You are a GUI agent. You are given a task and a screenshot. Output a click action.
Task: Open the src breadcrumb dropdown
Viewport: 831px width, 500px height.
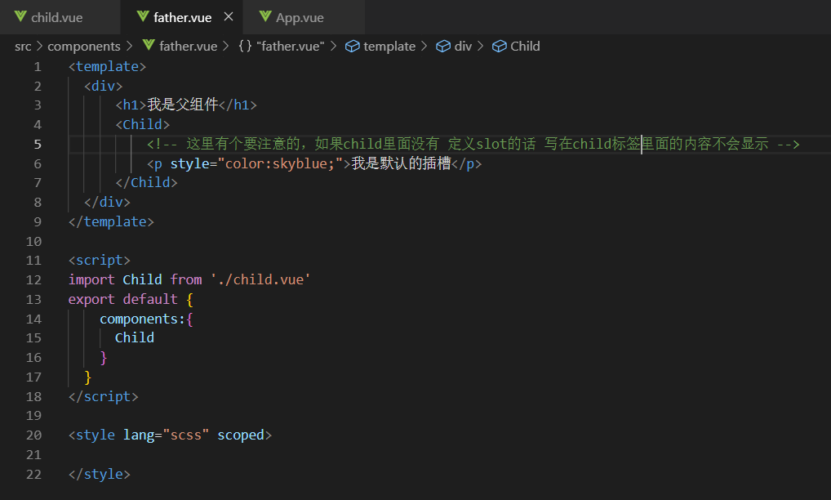click(23, 47)
